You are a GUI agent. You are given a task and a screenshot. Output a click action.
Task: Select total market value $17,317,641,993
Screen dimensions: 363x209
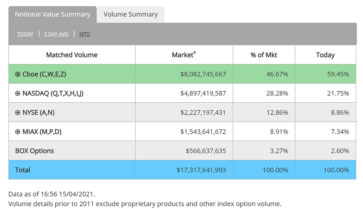click(x=201, y=170)
